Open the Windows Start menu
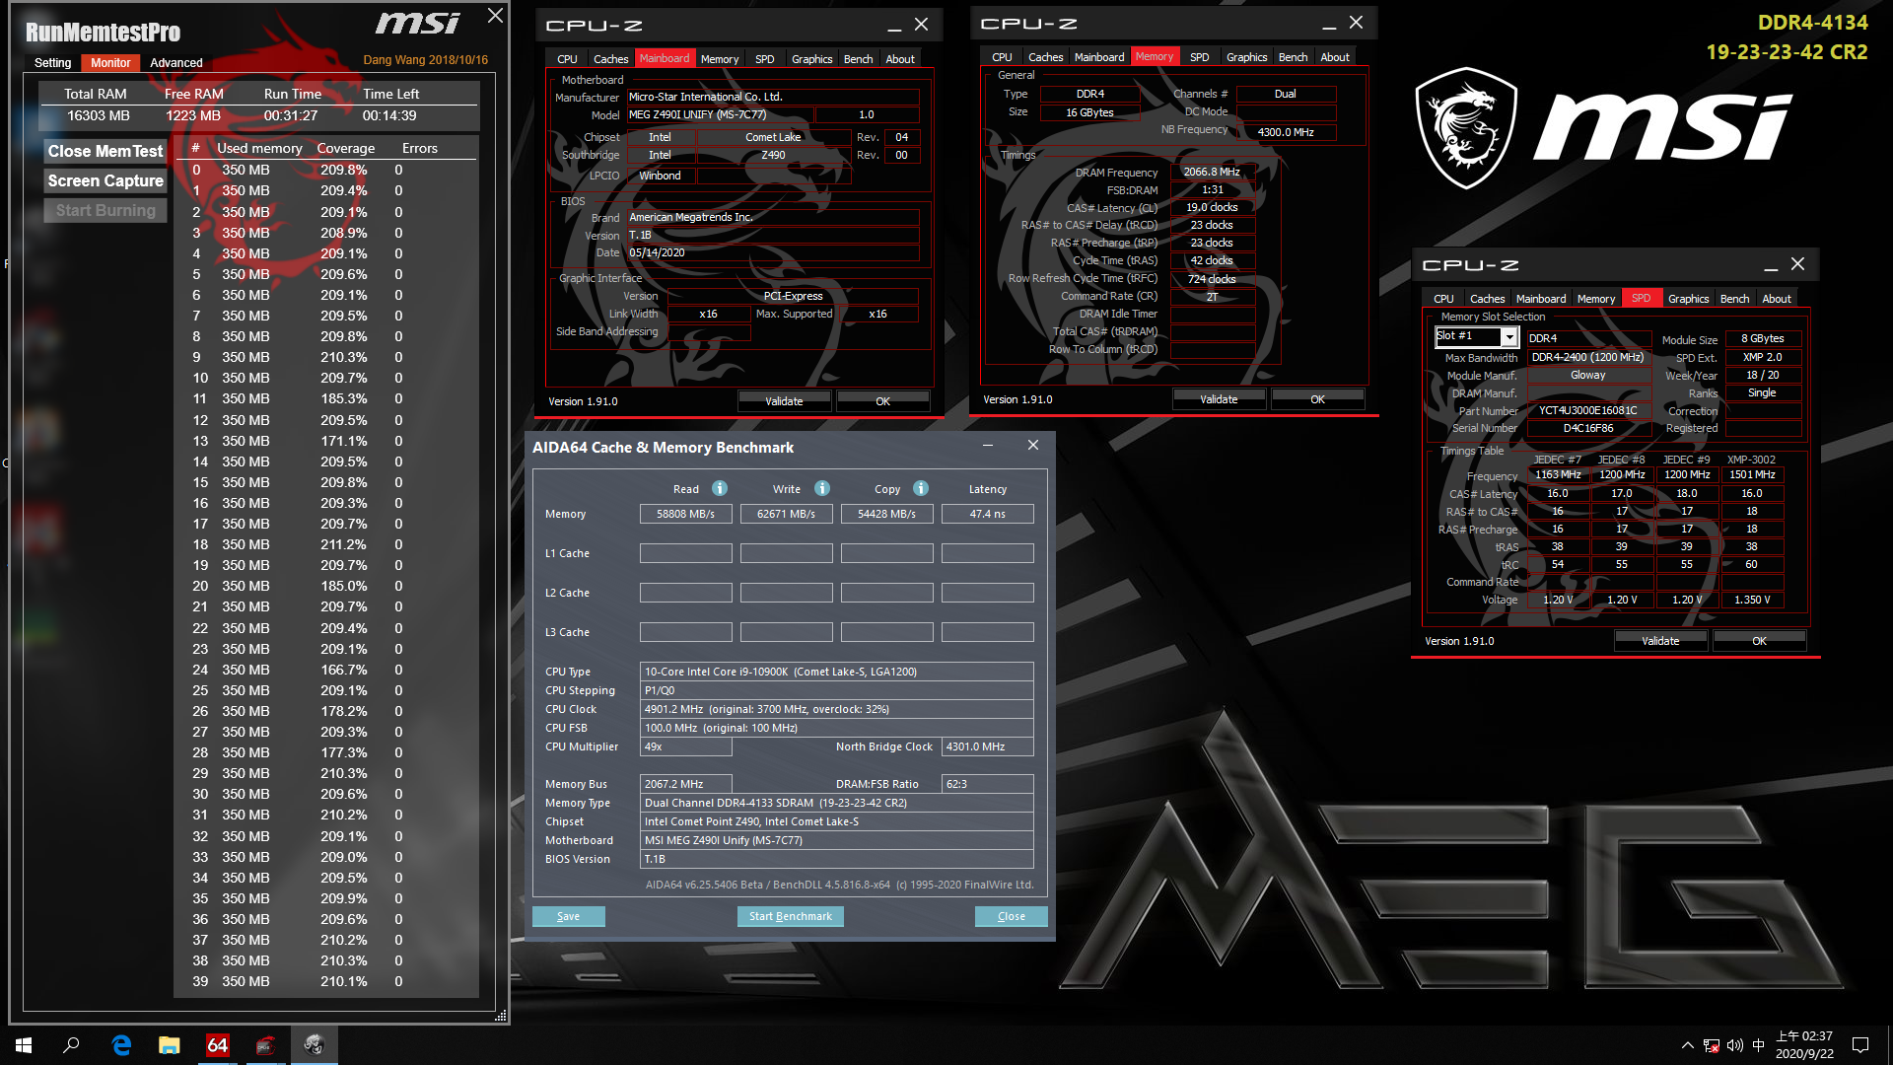The height and width of the screenshot is (1065, 1893). pyautogui.click(x=24, y=1045)
